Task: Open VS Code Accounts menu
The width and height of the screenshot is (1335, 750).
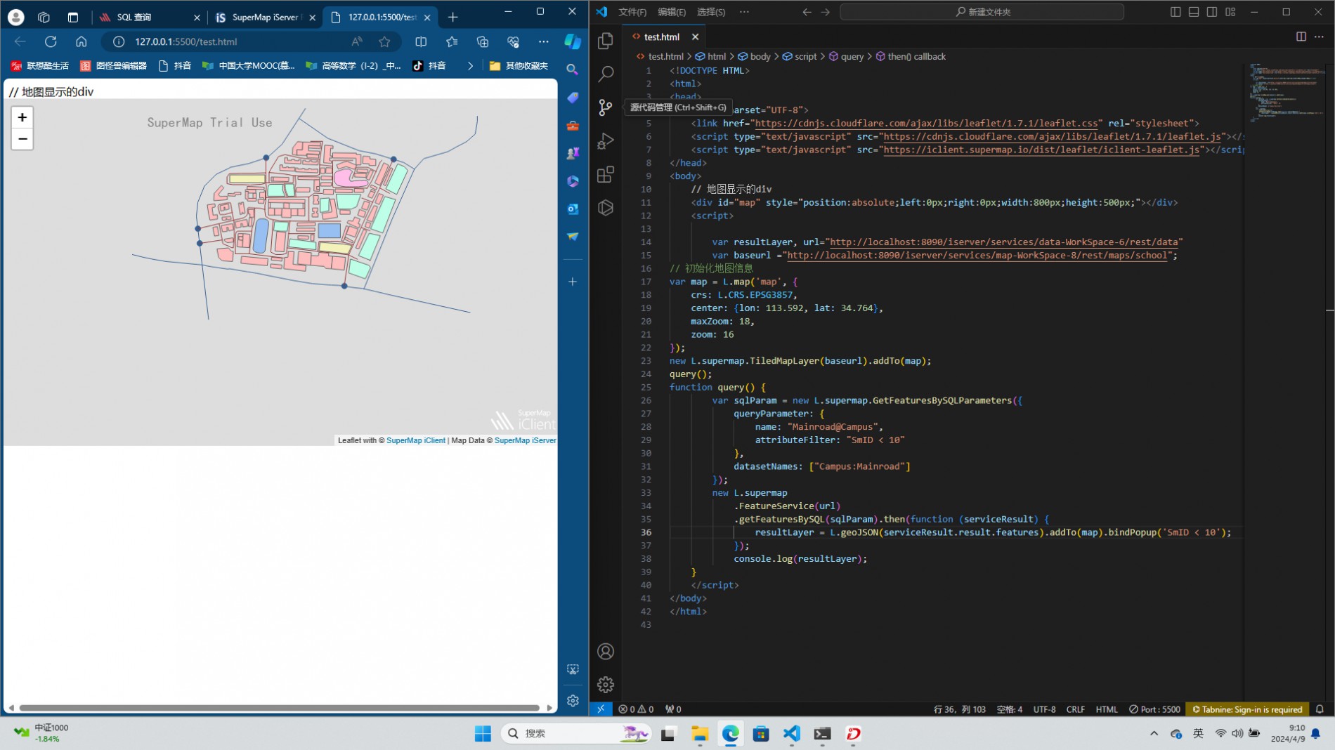Action: [x=605, y=651]
